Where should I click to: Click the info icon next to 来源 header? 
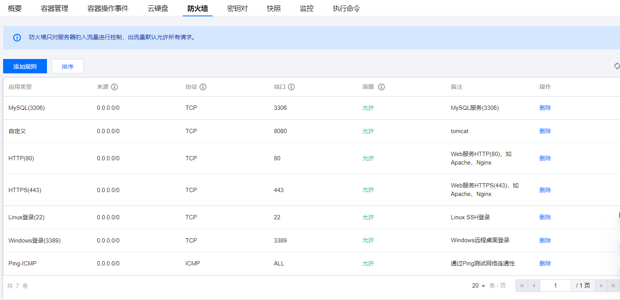[114, 87]
